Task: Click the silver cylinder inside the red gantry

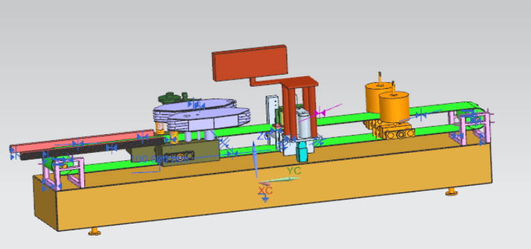Action: click(x=303, y=124)
